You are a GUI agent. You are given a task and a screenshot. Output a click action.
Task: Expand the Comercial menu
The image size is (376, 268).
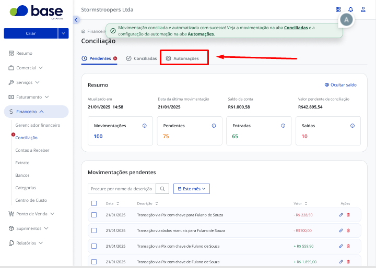click(26, 68)
